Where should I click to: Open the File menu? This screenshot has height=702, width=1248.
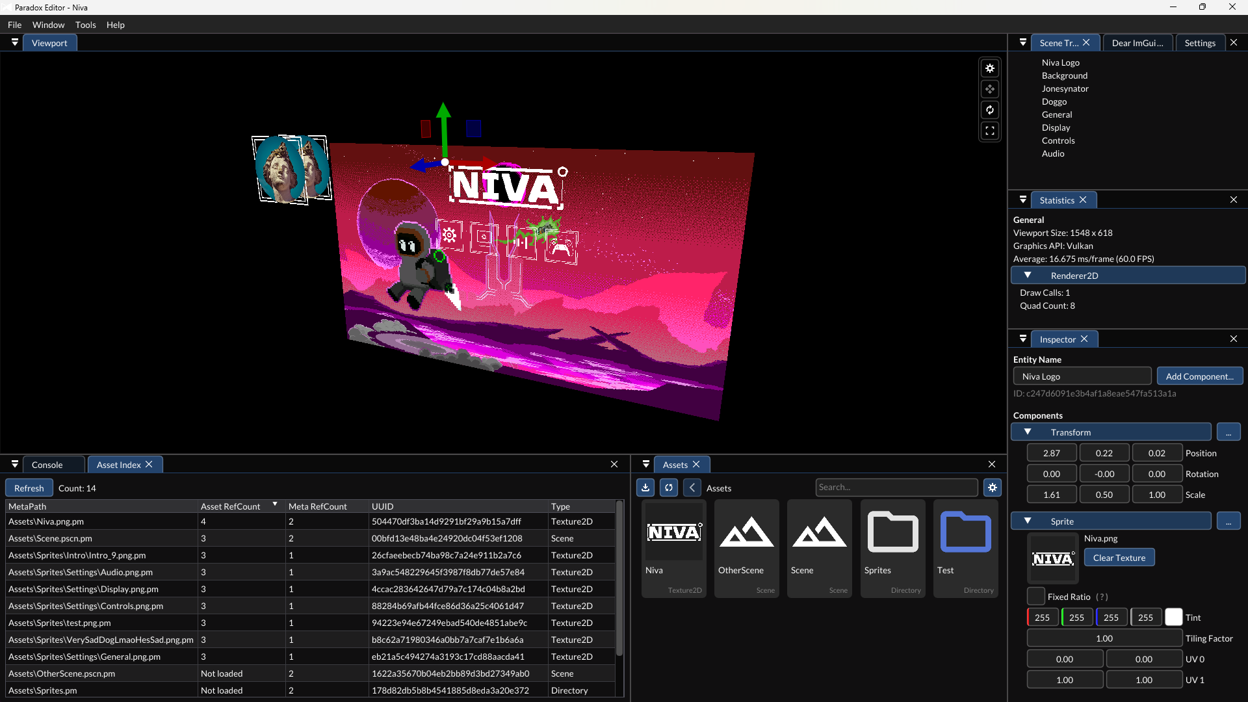pos(14,25)
